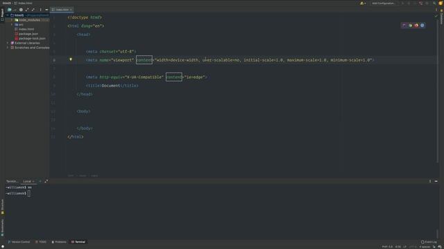Close the index.html editor tab
444x249 pixels.
(71, 10)
